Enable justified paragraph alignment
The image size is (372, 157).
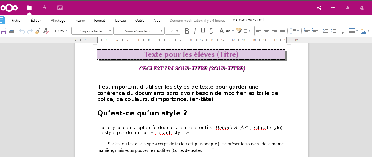click(x=282, y=31)
